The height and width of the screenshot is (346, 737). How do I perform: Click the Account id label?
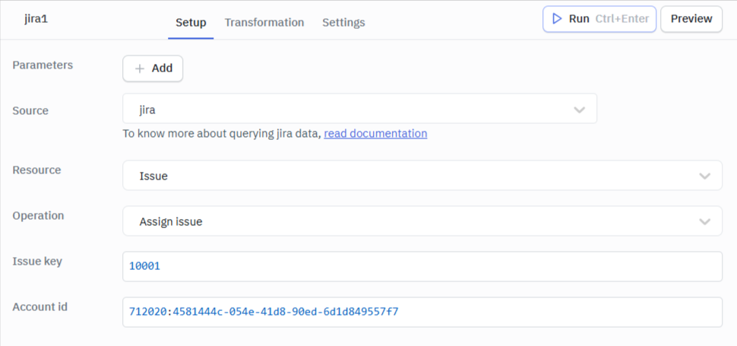tap(40, 307)
